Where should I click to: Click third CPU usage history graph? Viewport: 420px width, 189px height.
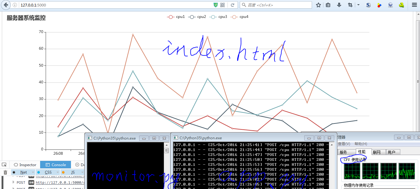click(x=389, y=171)
